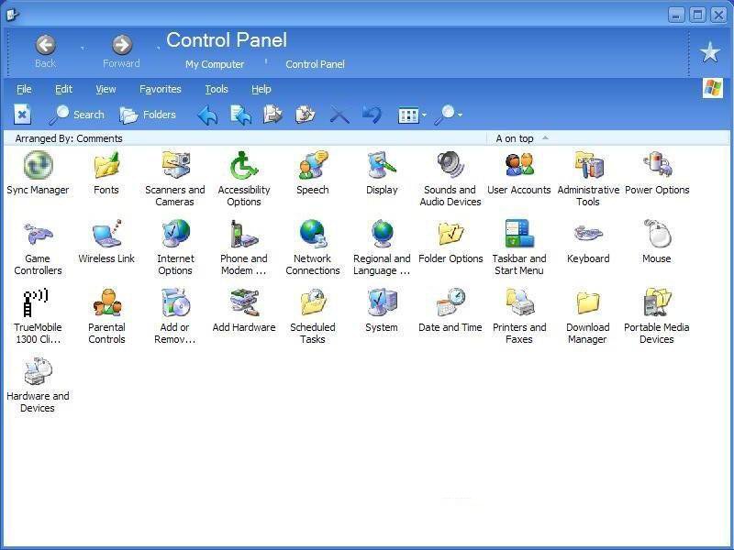
Task: Click the favorites star in the top right
Action: 710,52
